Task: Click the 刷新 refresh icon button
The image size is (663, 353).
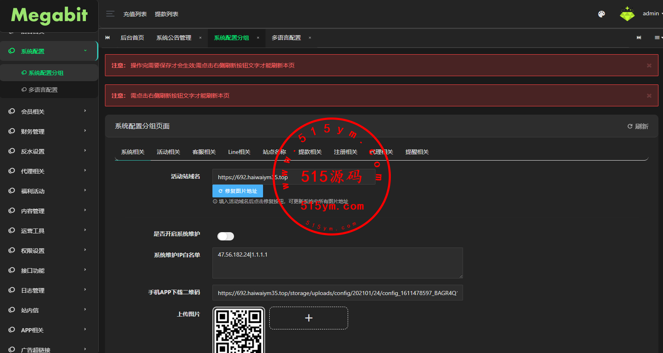Action: [x=638, y=126]
